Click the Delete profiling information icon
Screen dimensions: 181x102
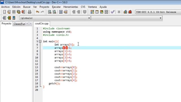(x=130, y=12)
